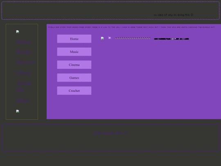Select the Games button

click(x=74, y=77)
